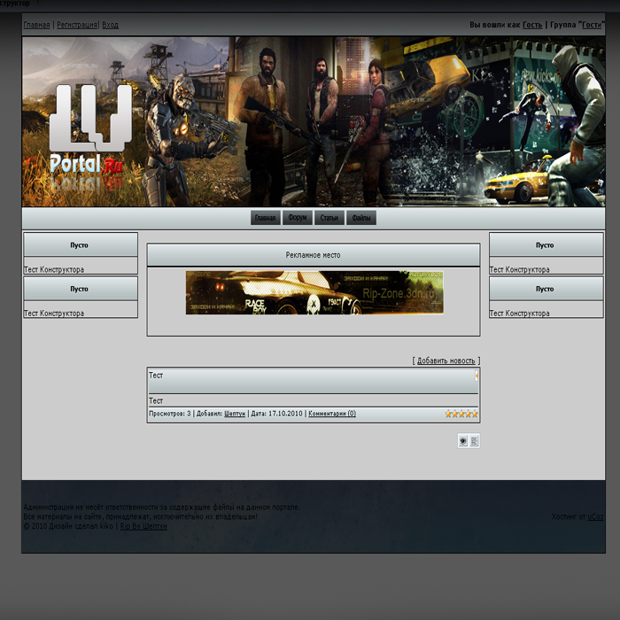Follow the Вход login link
Viewport: 620px width, 620px height.
111,25
